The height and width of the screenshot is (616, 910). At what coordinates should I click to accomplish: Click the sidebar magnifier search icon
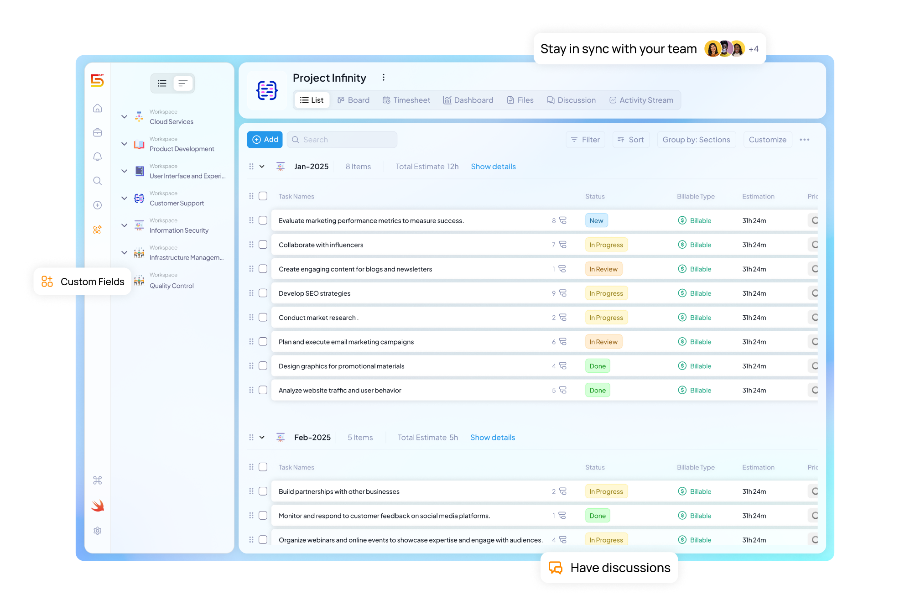[97, 181]
